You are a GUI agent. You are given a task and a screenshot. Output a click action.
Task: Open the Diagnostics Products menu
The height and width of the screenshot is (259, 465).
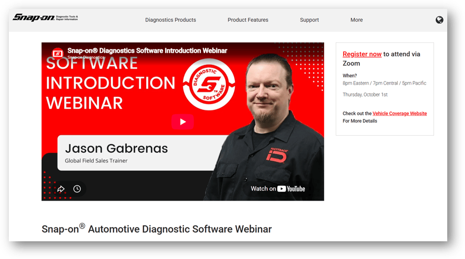pyautogui.click(x=170, y=20)
